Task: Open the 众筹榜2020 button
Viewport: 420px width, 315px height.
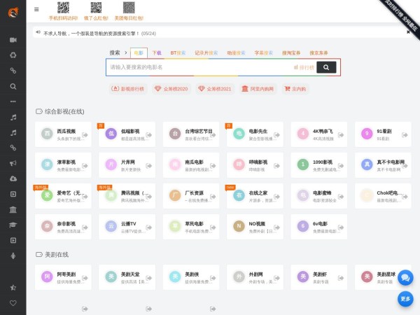Action: (x=171, y=89)
